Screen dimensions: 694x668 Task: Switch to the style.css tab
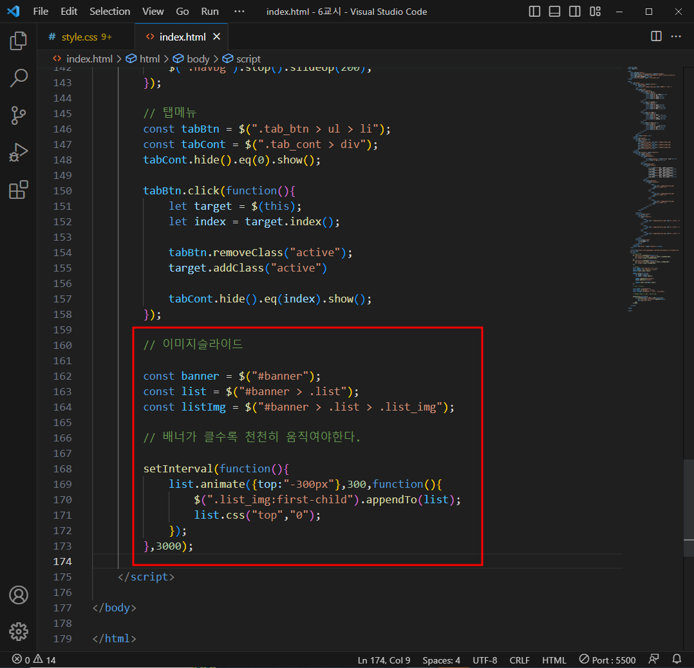point(86,37)
